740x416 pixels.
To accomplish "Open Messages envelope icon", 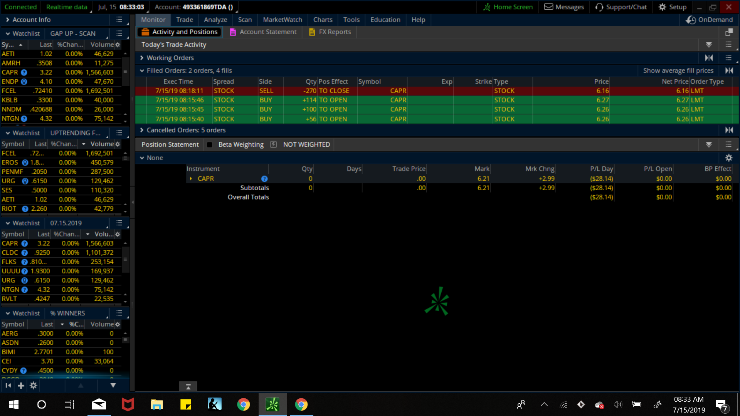I will tap(548, 7).
